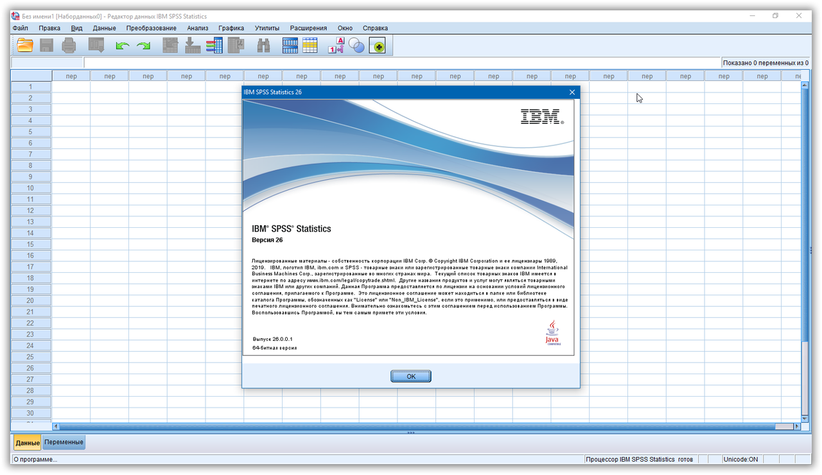Click the green Redo arrow
822x475 pixels.
tap(143, 46)
